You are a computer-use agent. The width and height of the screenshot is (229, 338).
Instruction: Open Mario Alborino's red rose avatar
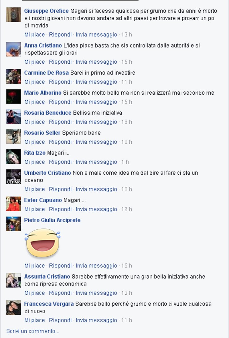click(13, 96)
